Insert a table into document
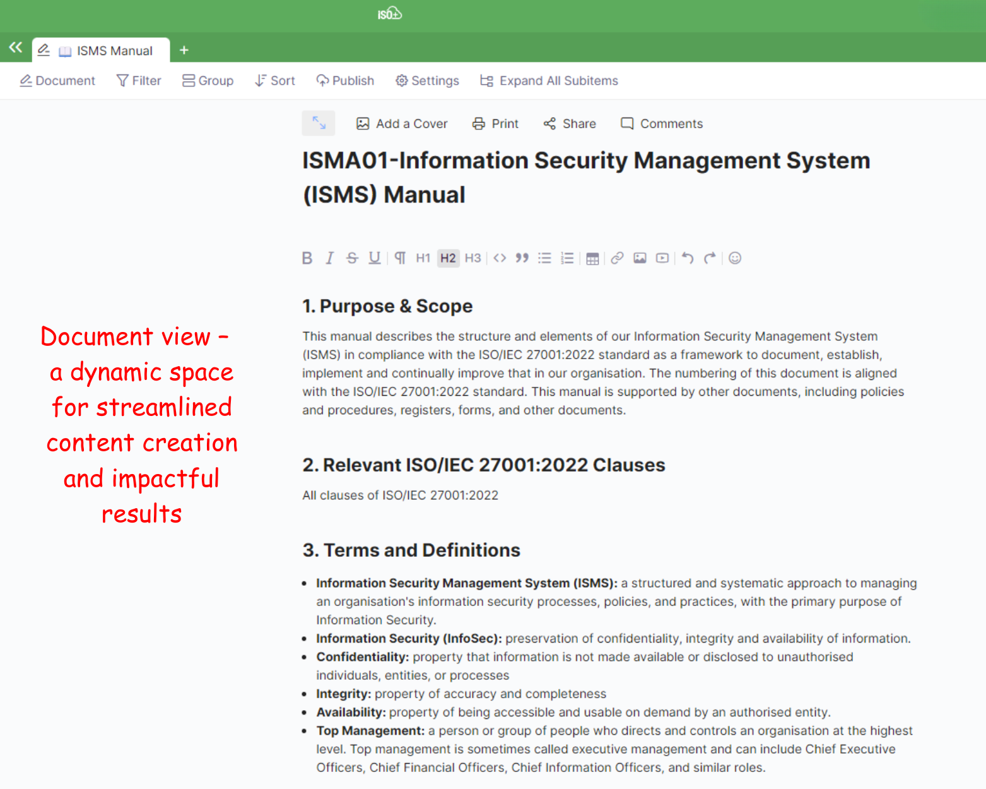The width and height of the screenshot is (986, 789). pos(592,259)
